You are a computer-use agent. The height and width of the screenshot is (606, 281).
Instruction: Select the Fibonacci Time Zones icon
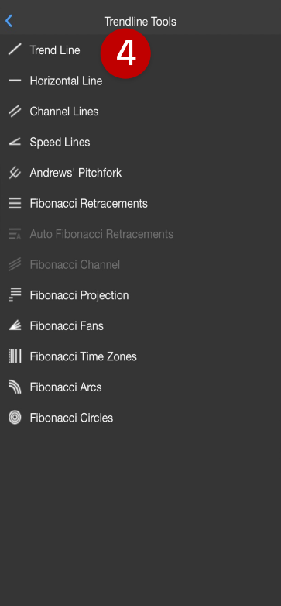coord(15,356)
